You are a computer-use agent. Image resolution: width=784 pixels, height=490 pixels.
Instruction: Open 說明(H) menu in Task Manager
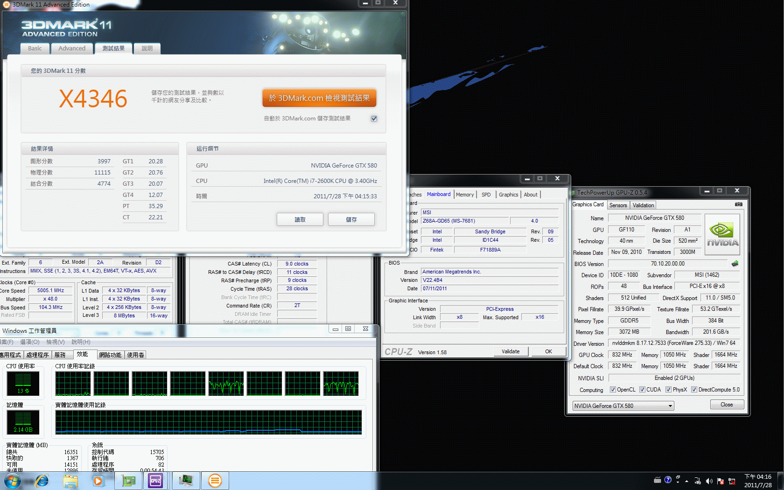pyautogui.click(x=81, y=342)
